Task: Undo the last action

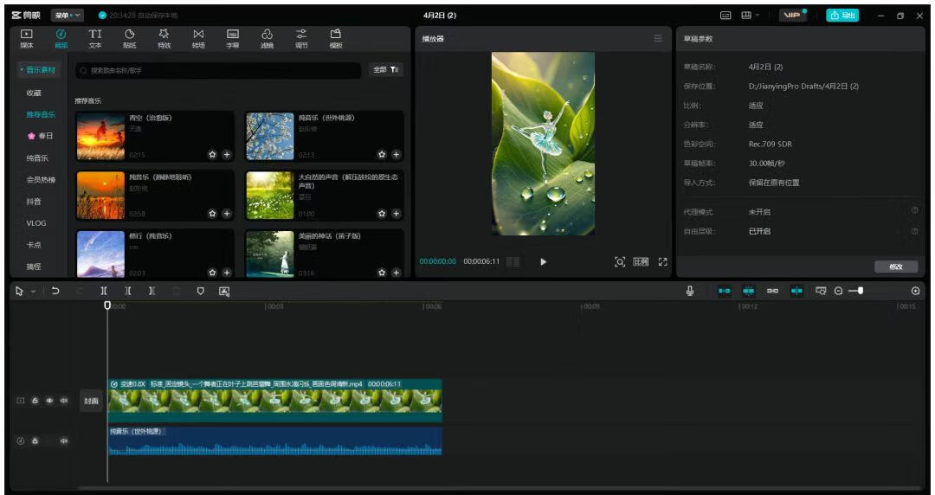Action: [x=55, y=291]
